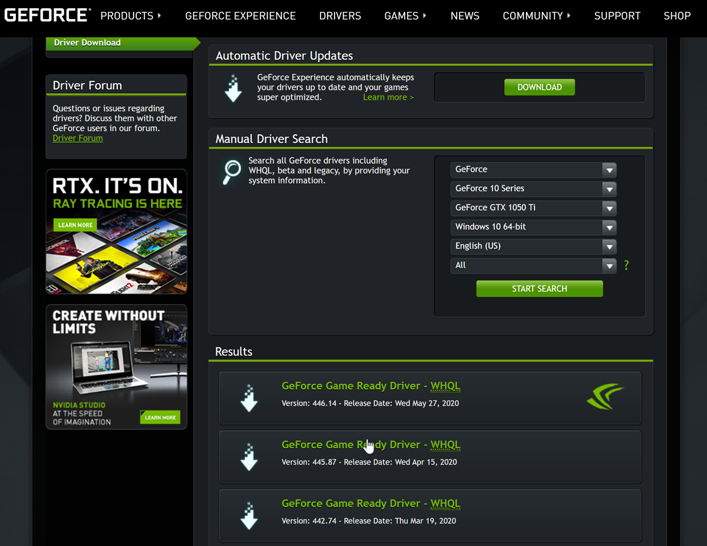Open the GeForce GTX 1050 Ti dropdown
The image size is (707, 546).
[x=533, y=208]
